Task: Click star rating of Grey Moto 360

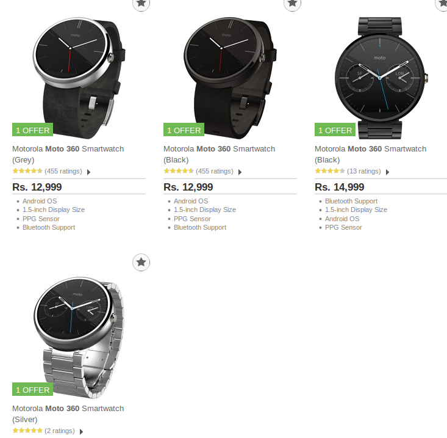Action: [x=27, y=171]
